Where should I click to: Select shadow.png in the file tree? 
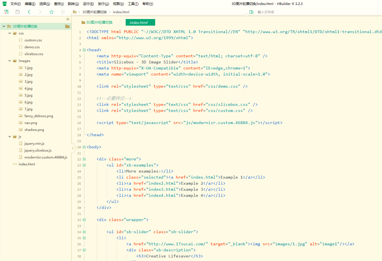click(34, 130)
